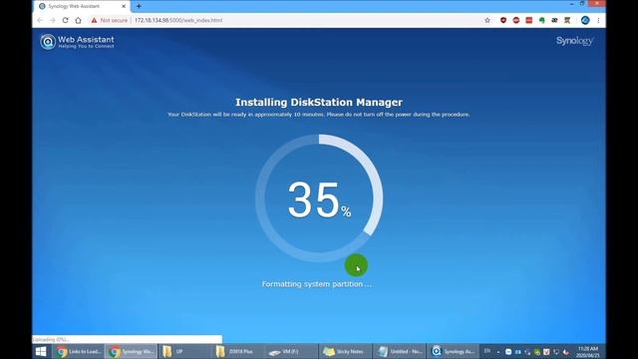Viewport: 638px width, 359px height.
Task: Close the Synology Web Assistant tab
Action: (124, 6)
